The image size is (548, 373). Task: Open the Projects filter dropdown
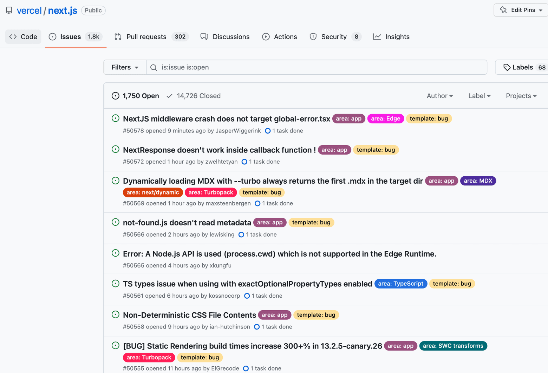click(521, 96)
